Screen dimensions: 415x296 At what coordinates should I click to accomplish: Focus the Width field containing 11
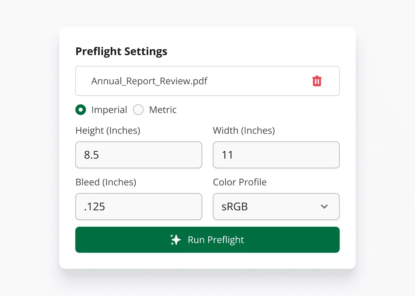276,155
